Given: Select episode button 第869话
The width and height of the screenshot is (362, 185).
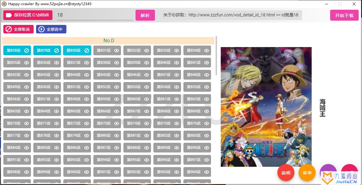Looking at the screenshot, I should pos(197,111).
